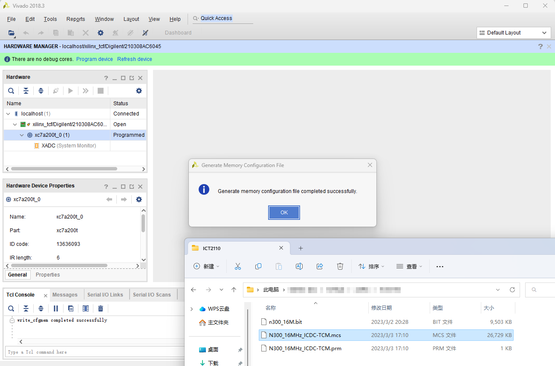
Task: Open Hardware panel settings gear
Action: [x=139, y=91]
